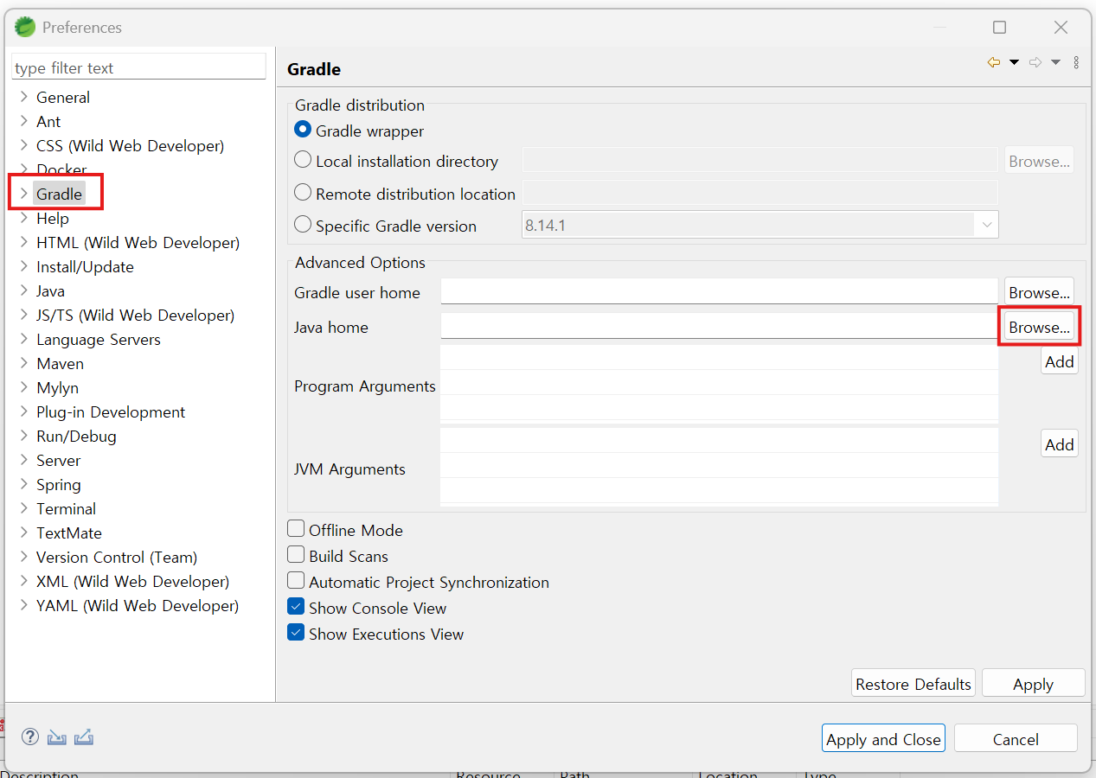Image resolution: width=1096 pixels, height=778 pixels.
Task: Expand the Run/Debug tree node arrow
Action: pyautogui.click(x=24, y=436)
